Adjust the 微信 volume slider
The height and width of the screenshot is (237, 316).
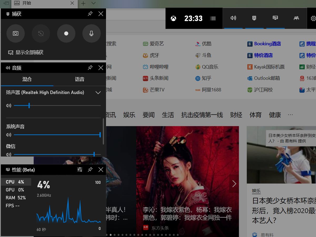94,154
